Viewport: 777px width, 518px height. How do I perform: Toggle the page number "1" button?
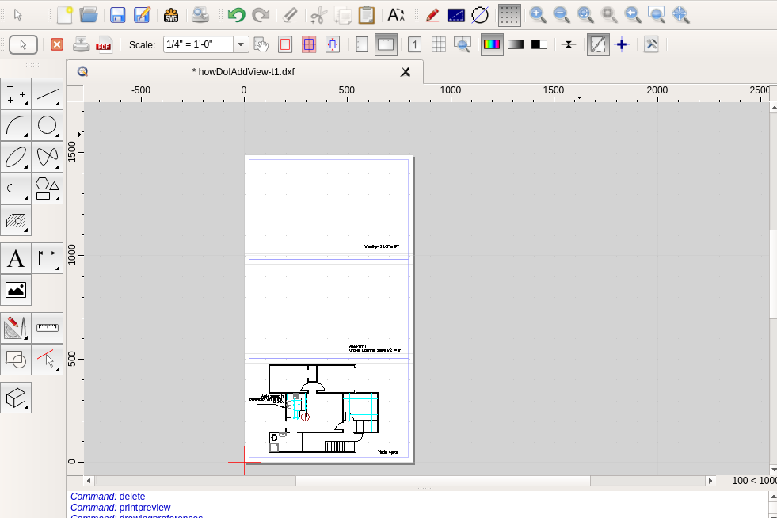(x=415, y=44)
